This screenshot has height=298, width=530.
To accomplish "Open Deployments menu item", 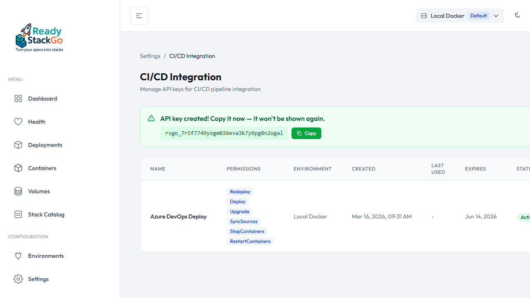I will coord(45,145).
